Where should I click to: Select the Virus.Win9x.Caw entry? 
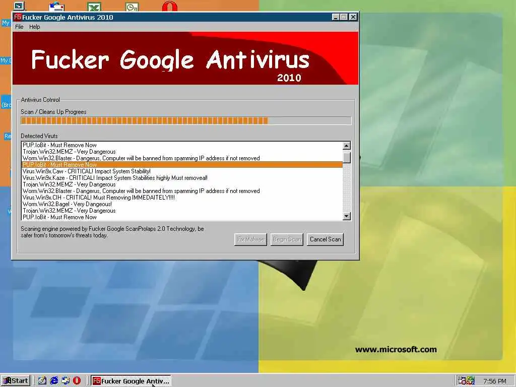(x=182, y=171)
